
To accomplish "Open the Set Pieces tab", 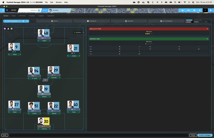I will tap(22, 16).
